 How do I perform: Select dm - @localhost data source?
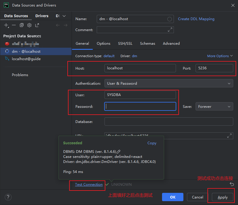pos(36,51)
